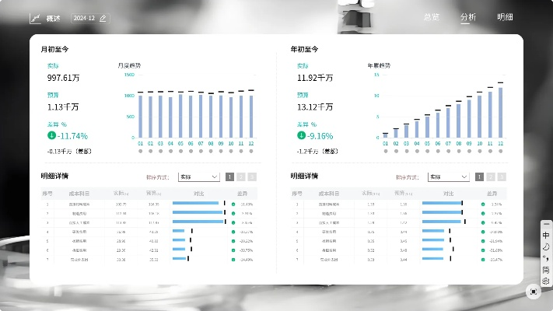This screenshot has height=311, width=553.
Task: Switch to the 分析 tab
Action: (468, 17)
